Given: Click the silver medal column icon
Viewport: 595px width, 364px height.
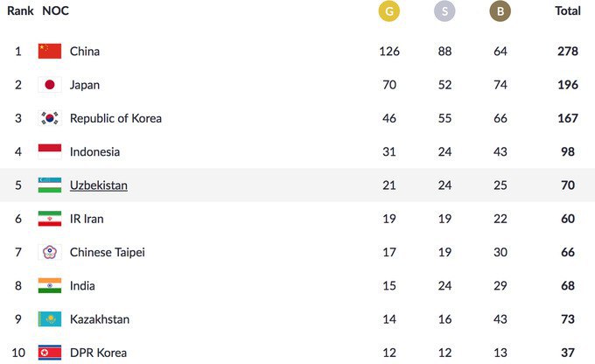Looking at the screenshot, I should [444, 11].
